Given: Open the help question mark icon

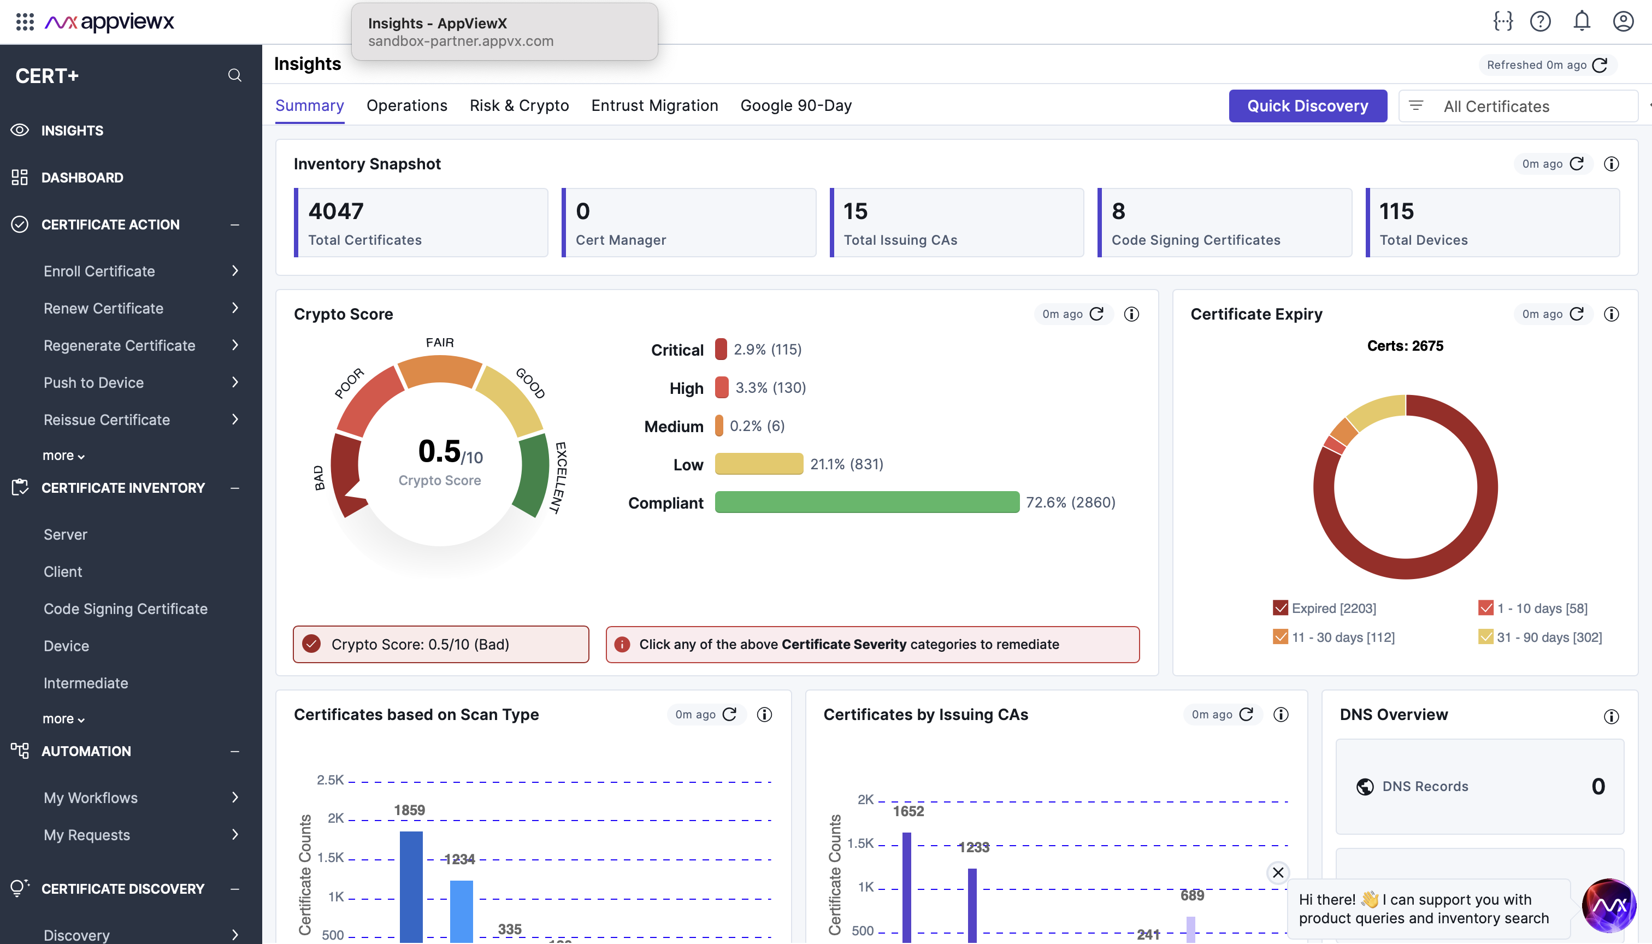Looking at the screenshot, I should [1541, 21].
